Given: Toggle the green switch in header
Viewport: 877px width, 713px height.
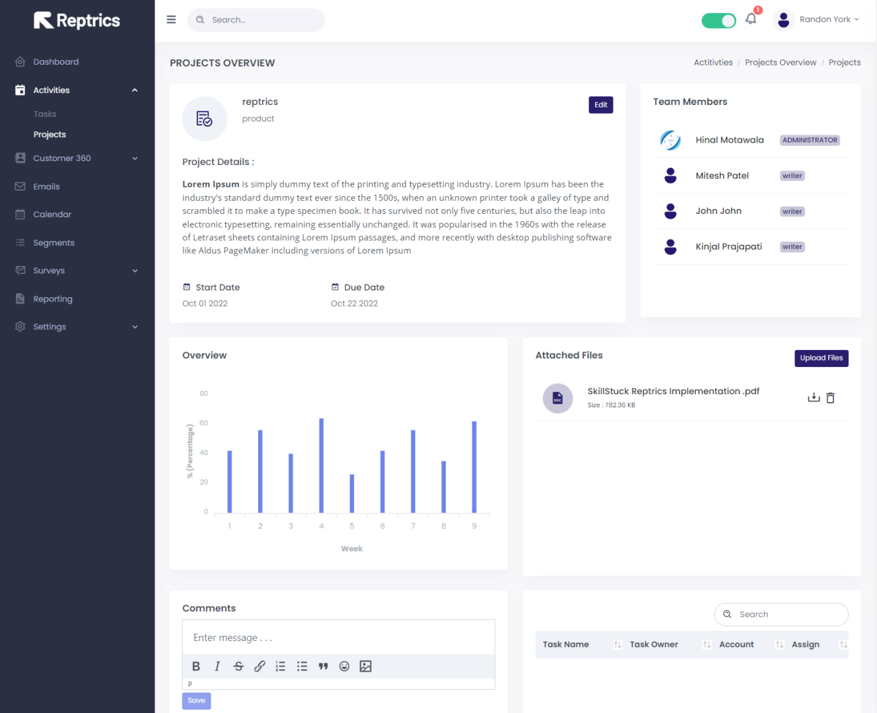Looking at the screenshot, I should click(719, 20).
